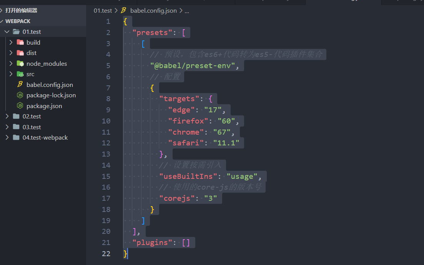Select the 04.test-webpack folder name

[45, 138]
